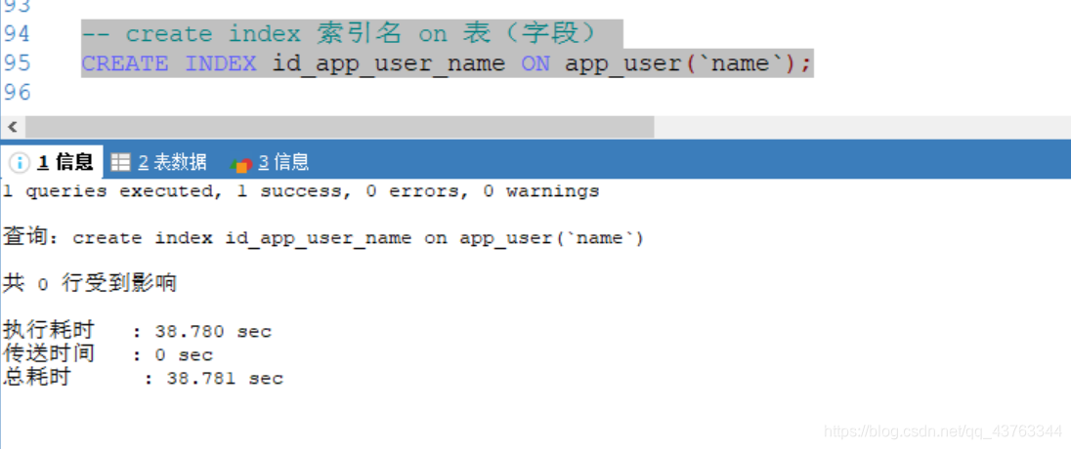
Task: Click the ON keyword on line 95
Action: (x=535, y=63)
